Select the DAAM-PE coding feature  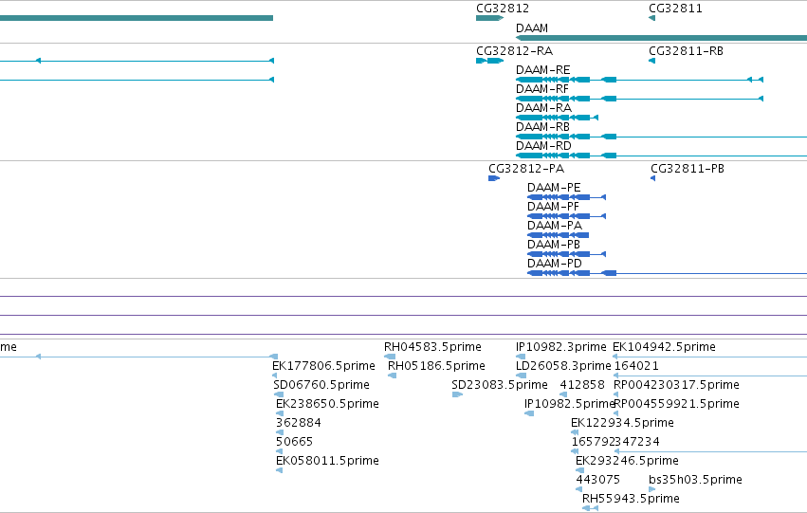coord(567,197)
